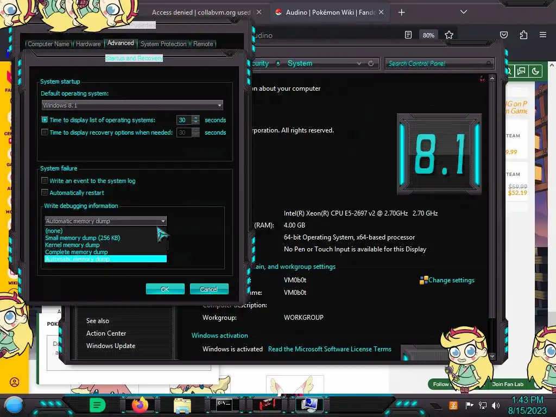Bookmark this page with star icon

tap(449, 35)
